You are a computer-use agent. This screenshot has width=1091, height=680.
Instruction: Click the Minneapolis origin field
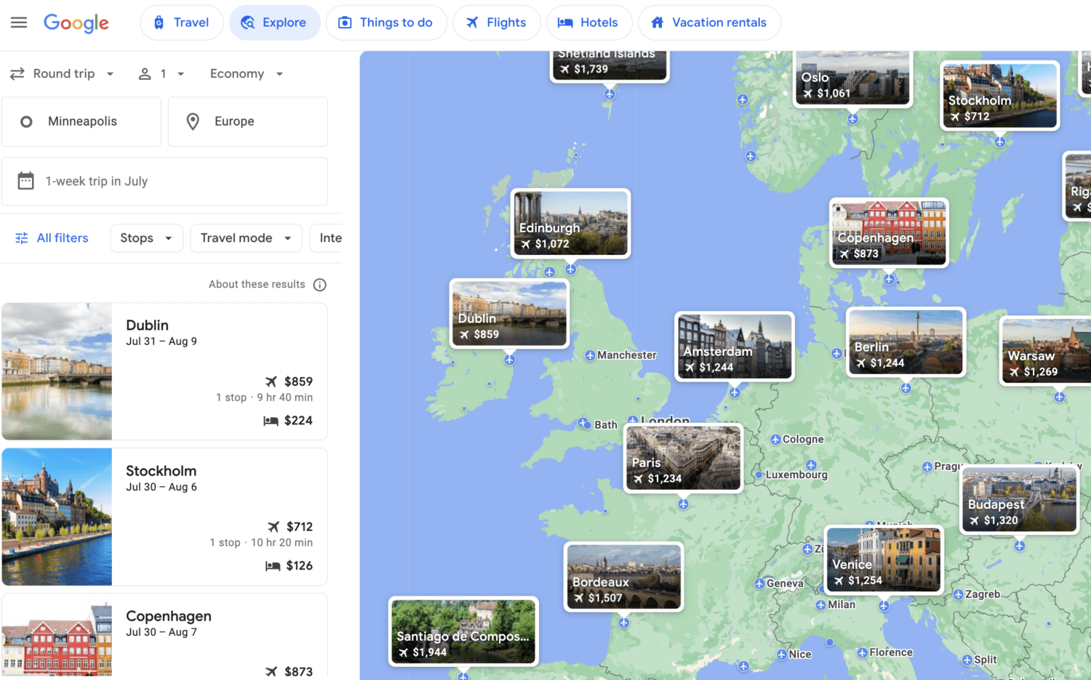tap(81, 121)
